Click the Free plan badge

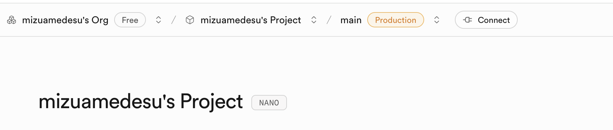pos(130,20)
